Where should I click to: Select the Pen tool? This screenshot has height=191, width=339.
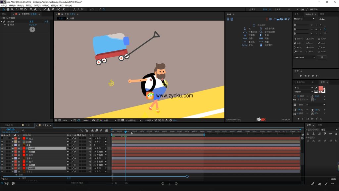(35, 9)
